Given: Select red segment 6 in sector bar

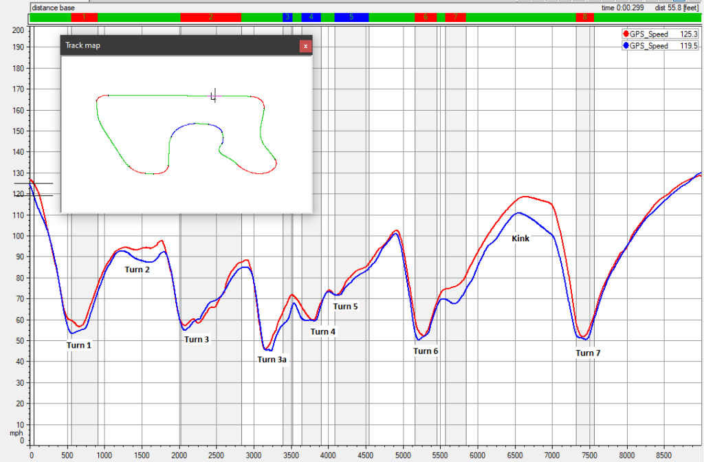Looking at the screenshot, I should (x=425, y=17).
